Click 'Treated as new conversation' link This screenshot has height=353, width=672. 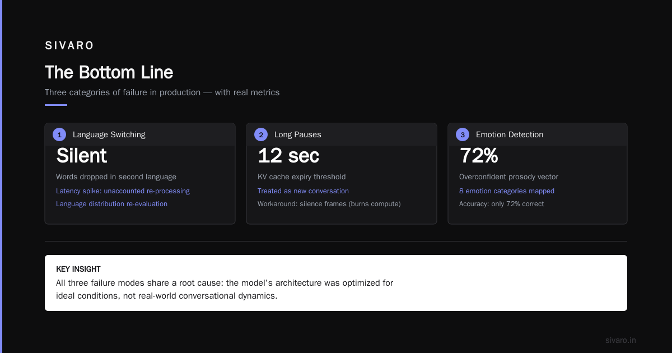click(303, 191)
